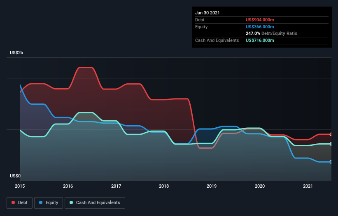Click the Equity row label in tooltip
The height and width of the screenshot is (216, 338).
pos(201,27)
